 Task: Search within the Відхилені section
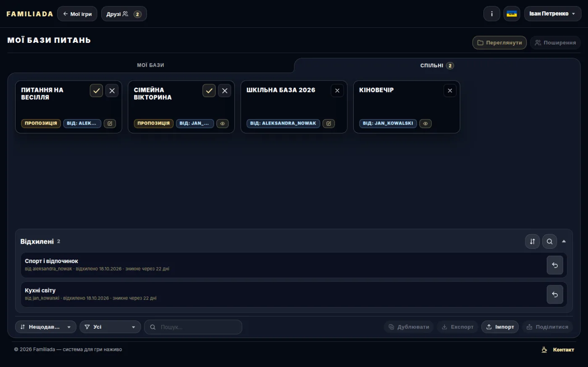coord(549,241)
